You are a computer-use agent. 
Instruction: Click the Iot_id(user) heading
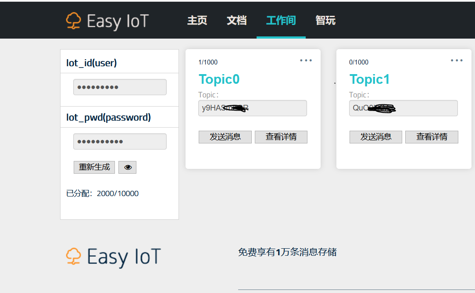pos(92,63)
